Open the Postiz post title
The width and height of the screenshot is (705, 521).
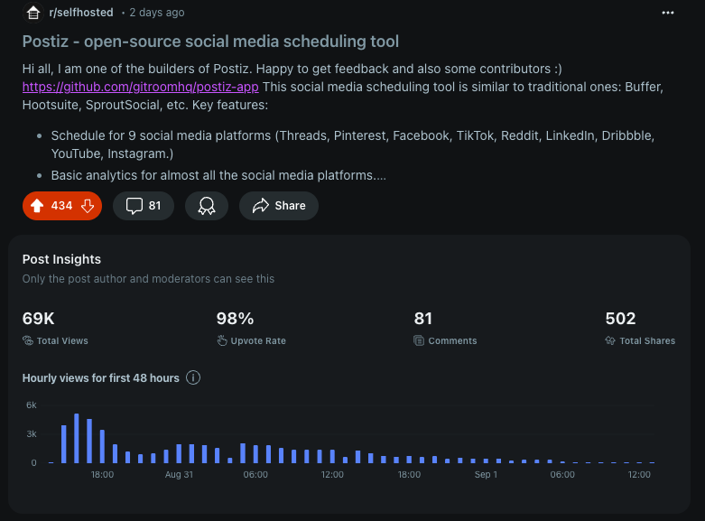click(210, 42)
